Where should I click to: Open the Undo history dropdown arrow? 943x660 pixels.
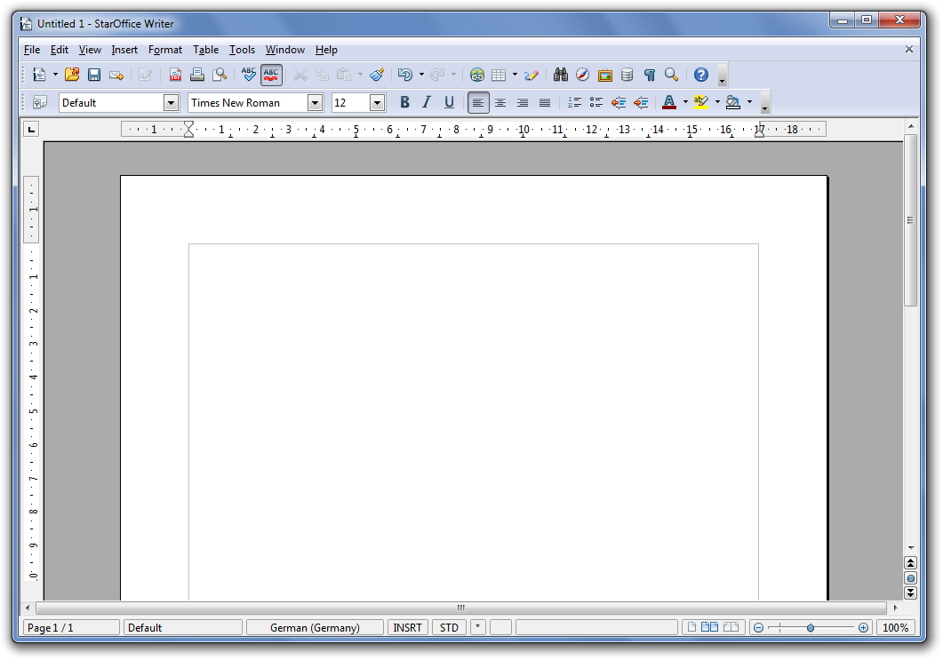coord(421,75)
